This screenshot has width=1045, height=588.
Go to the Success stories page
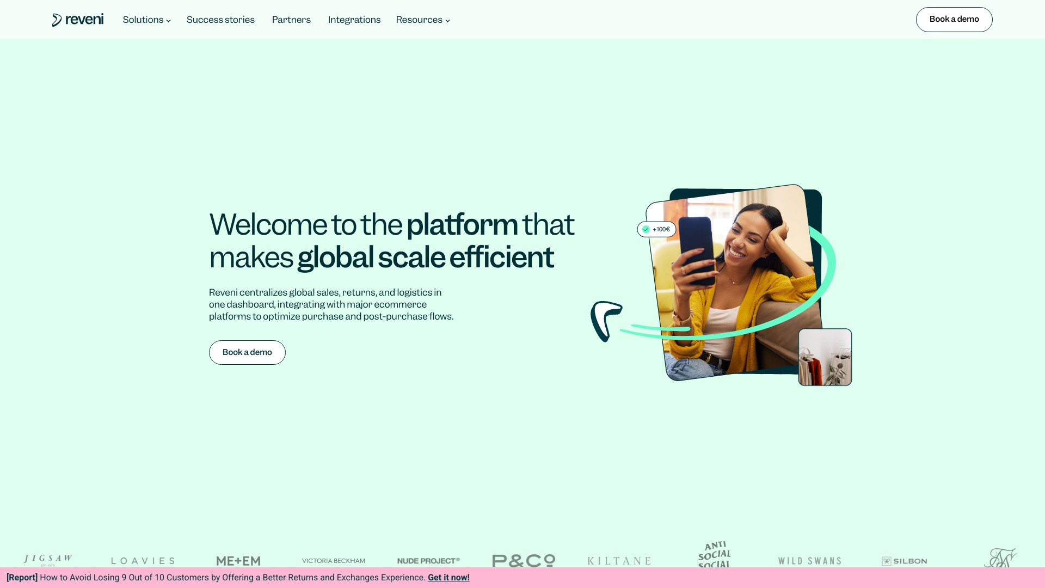tap(220, 20)
